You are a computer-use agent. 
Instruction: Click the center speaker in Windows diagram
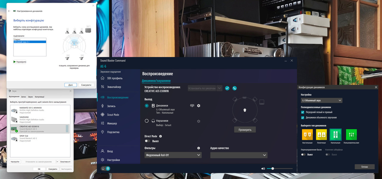74,30
